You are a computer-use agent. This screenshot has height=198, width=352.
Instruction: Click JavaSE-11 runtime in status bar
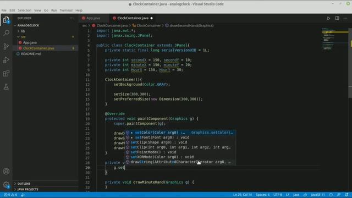coord(318,195)
